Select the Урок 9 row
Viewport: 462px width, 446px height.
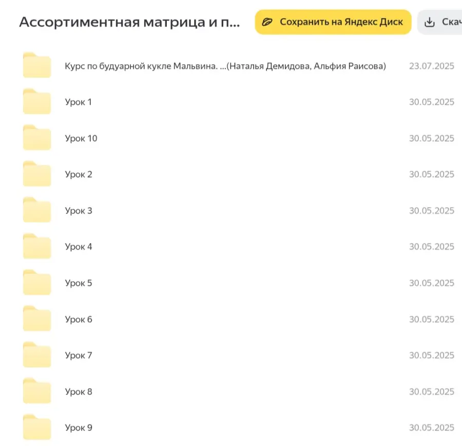pos(79,427)
